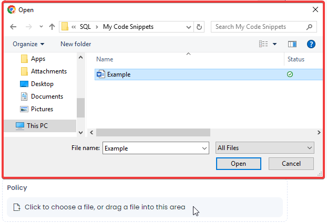Screen dimensions: 327x224
Task: Open the Organize menu
Action: pos(28,44)
